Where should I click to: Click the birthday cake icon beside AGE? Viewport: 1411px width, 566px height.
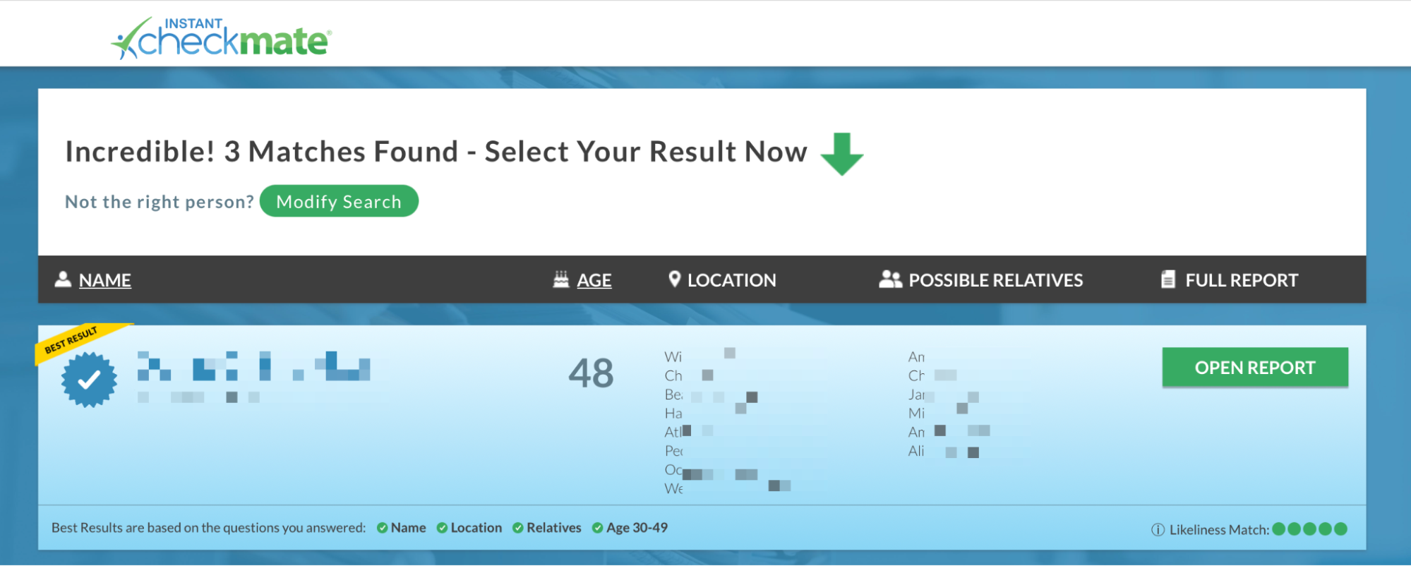tap(560, 279)
